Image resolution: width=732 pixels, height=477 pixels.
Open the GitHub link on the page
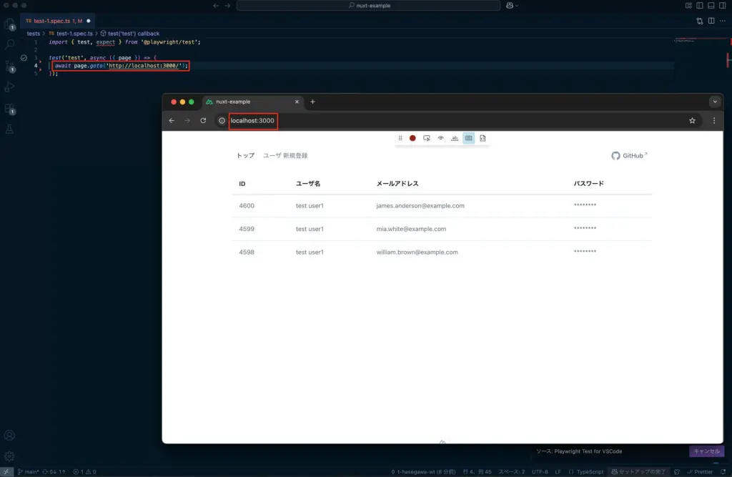point(628,155)
